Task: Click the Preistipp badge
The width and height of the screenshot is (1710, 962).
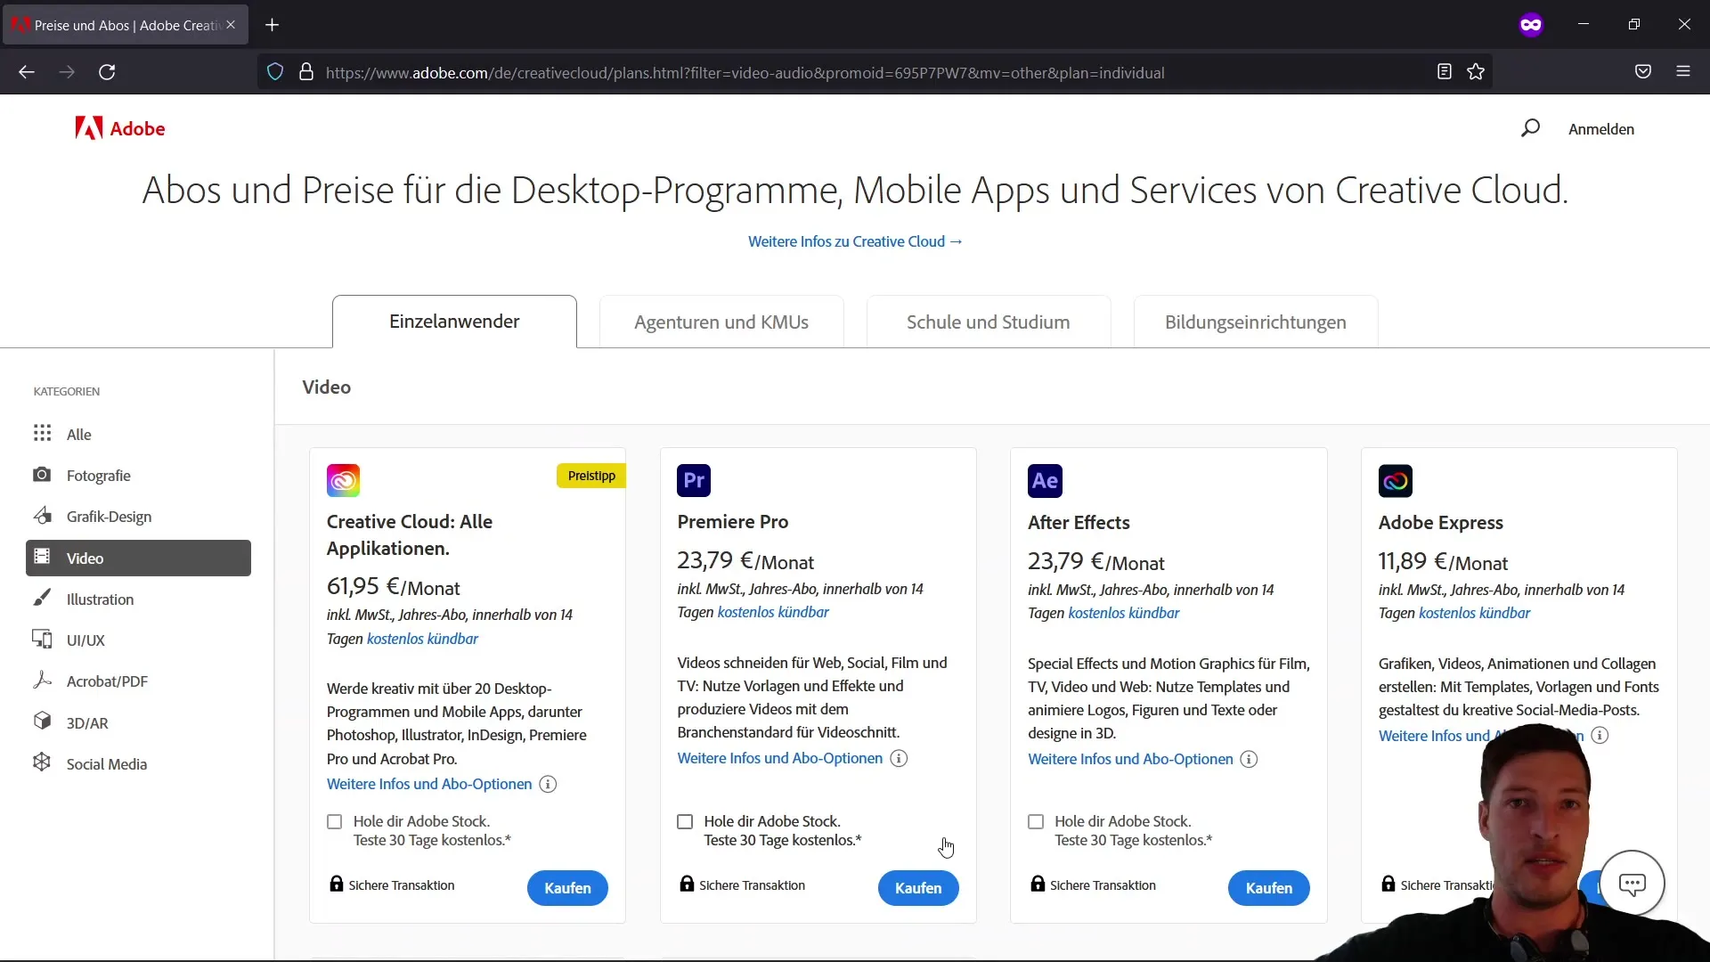Action: (591, 476)
